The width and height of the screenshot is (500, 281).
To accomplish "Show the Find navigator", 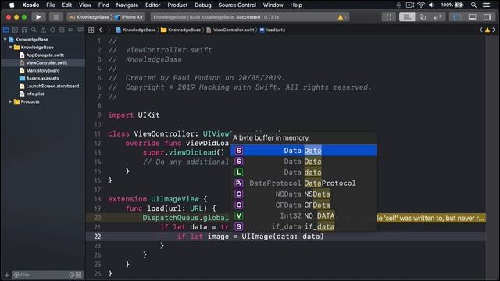I will click(x=34, y=30).
